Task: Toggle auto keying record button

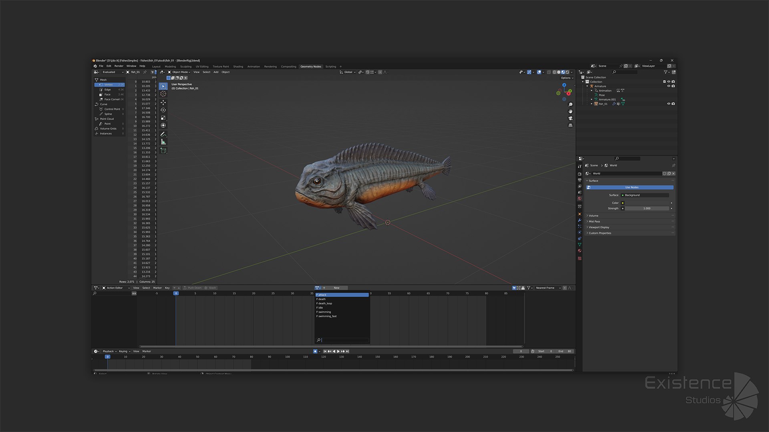Action: tap(315, 351)
